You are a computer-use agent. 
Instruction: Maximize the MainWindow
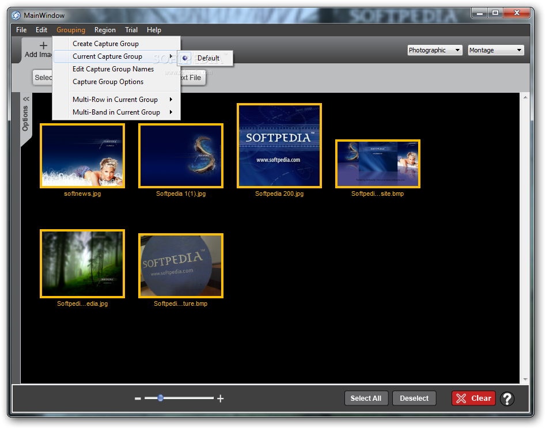click(x=495, y=13)
